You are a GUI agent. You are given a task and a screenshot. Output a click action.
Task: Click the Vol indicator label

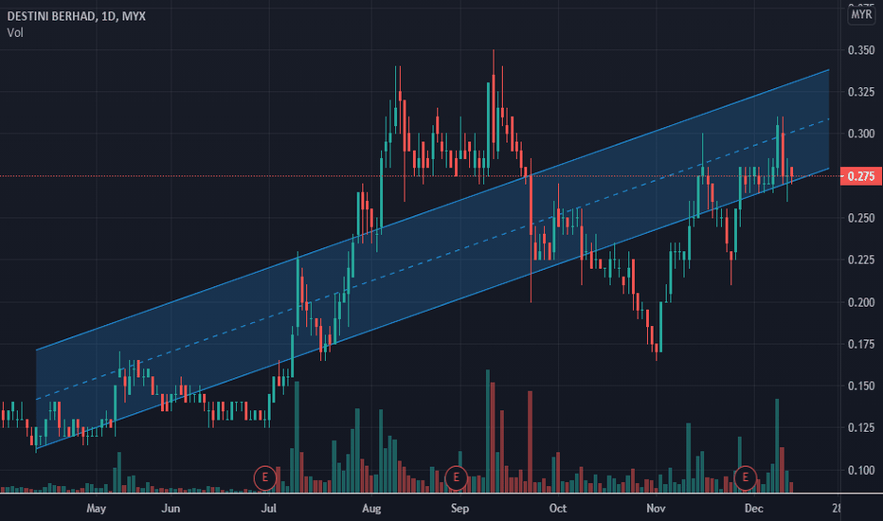tap(15, 32)
